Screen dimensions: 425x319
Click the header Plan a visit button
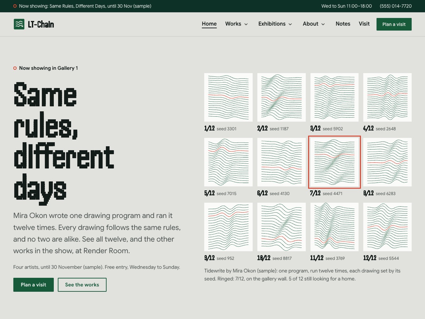click(x=394, y=24)
